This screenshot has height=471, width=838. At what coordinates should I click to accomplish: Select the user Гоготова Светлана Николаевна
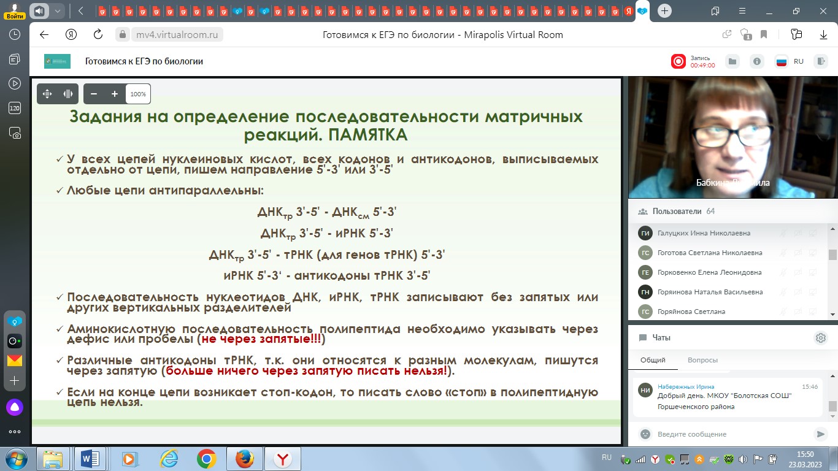pos(710,253)
